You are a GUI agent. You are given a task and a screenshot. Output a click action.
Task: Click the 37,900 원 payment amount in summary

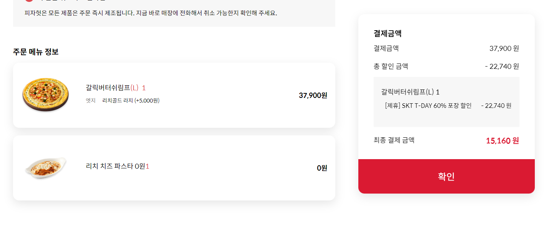pyautogui.click(x=504, y=49)
